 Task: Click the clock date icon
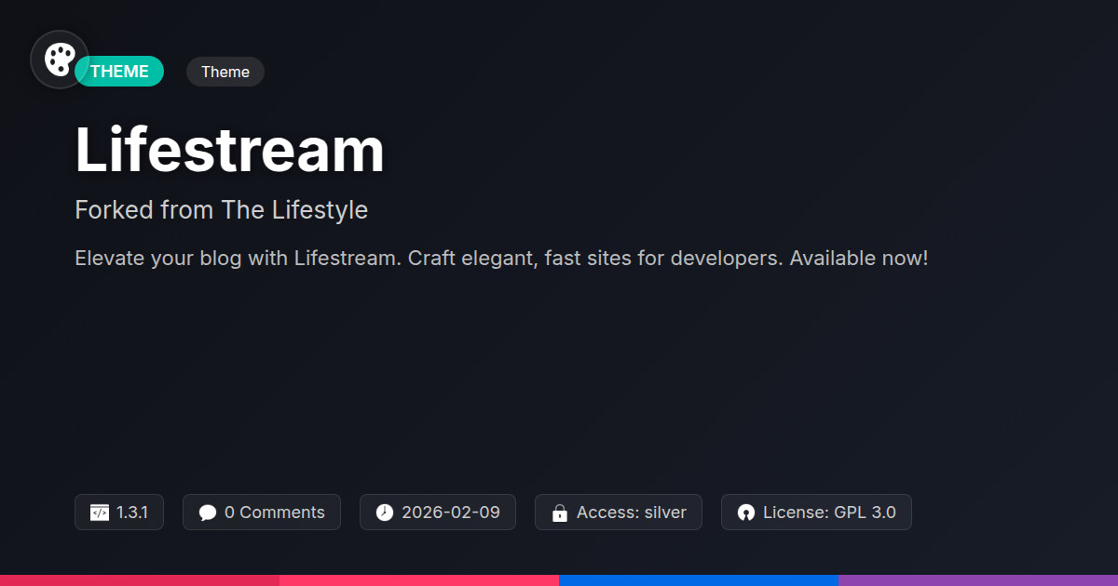coord(385,513)
